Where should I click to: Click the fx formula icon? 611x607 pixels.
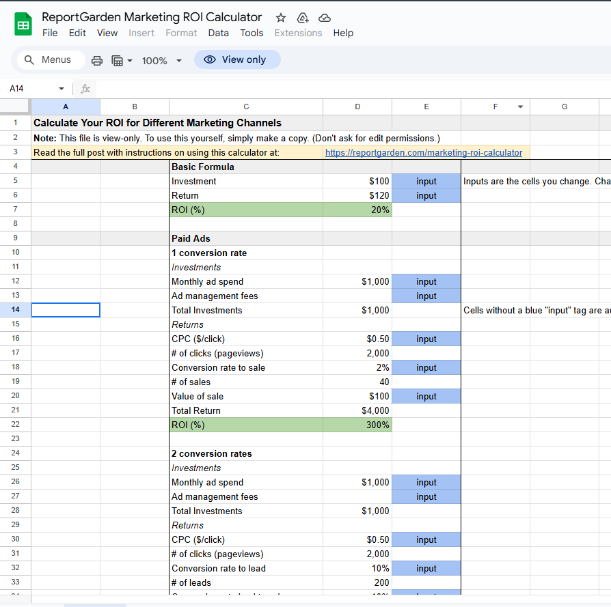coord(85,89)
